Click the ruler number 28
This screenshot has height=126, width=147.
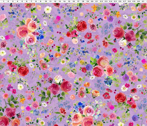pyautogui.click(x=129, y=1)
